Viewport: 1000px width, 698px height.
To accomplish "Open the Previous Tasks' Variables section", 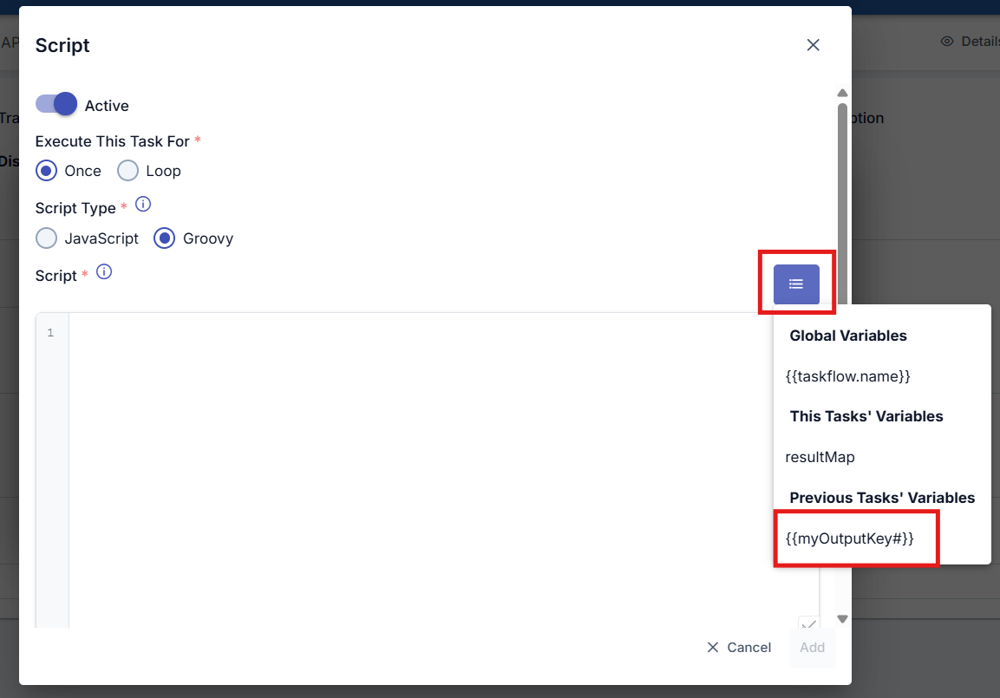I will 882,497.
